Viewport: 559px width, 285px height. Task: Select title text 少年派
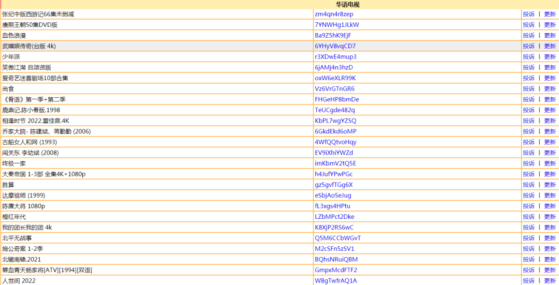[11, 57]
